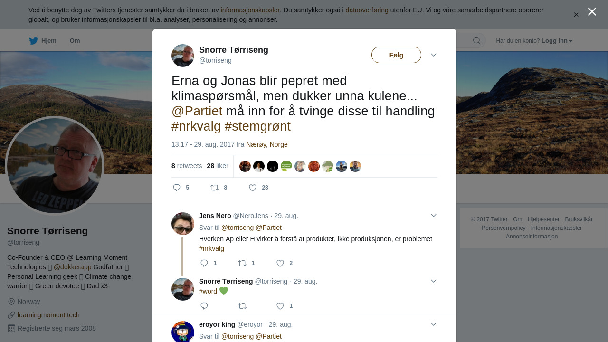
Task: Open more options chevron on main tweet
Action: pyautogui.click(x=434, y=55)
